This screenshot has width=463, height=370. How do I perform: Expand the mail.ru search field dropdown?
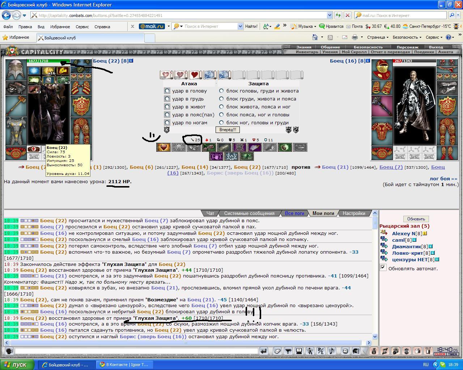[x=240, y=26]
